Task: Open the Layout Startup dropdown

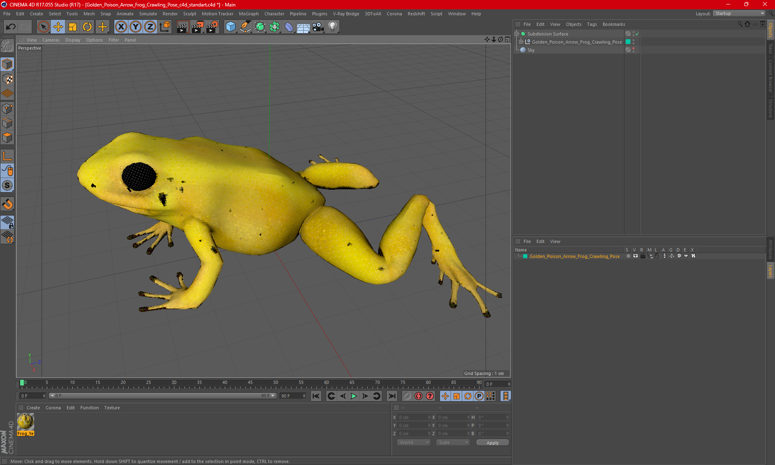Action: click(739, 13)
